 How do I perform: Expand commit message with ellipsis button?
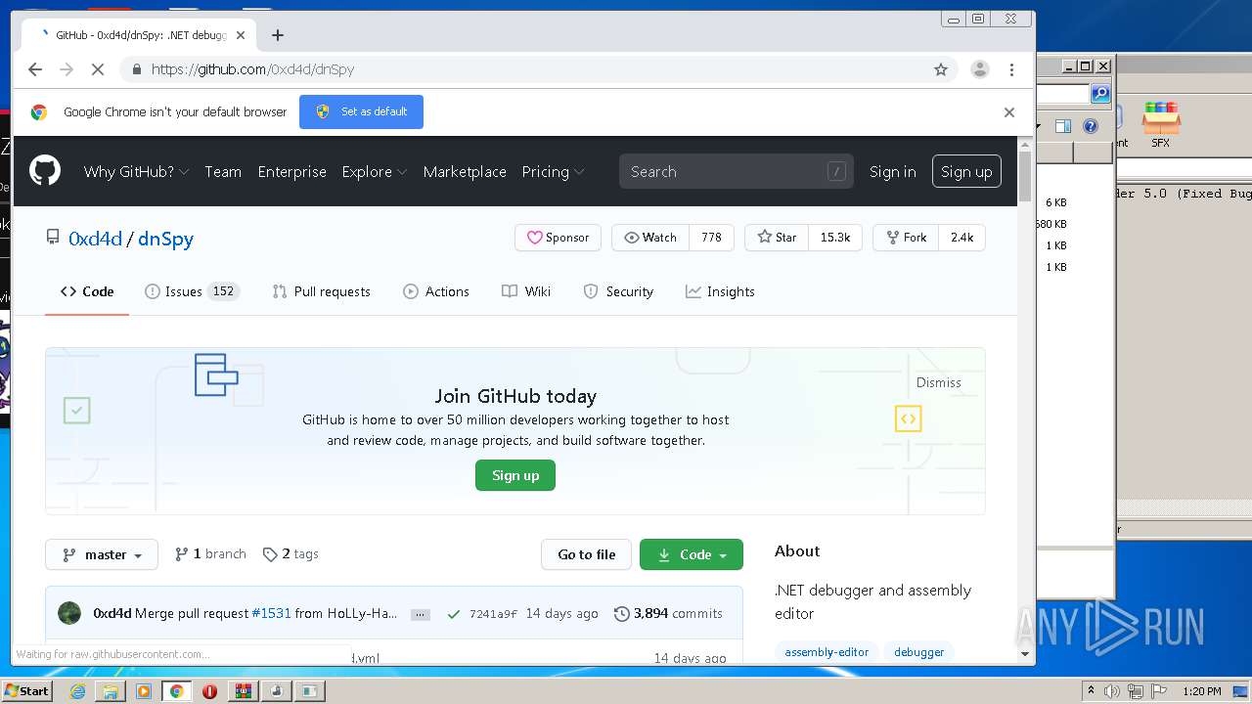[x=421, y=614]
